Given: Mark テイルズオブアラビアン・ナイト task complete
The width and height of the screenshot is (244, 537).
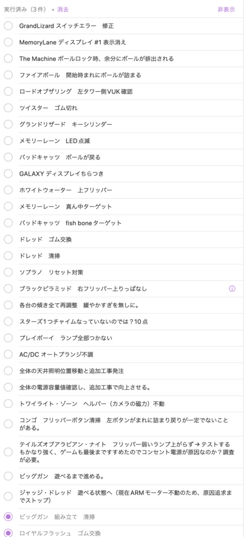Looking at the screenshot, I should click(8, 452).
